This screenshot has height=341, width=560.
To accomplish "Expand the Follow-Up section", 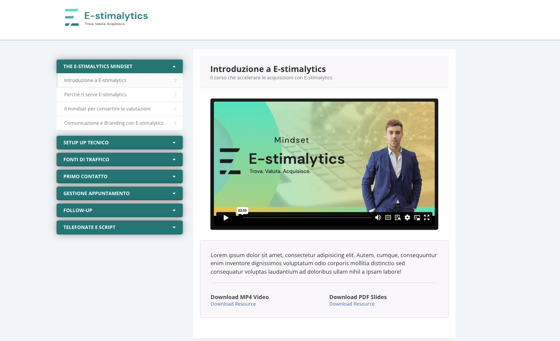I will click(119, 211).
